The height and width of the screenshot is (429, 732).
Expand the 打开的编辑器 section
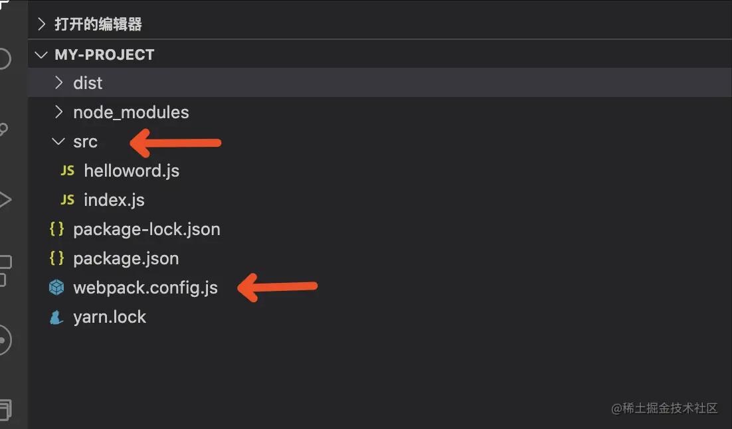(41, 25)
